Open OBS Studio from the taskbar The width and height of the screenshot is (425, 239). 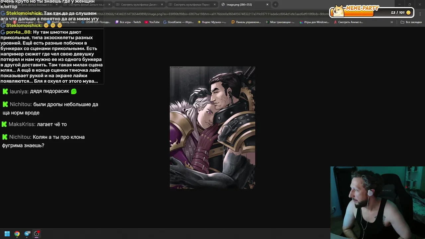[x=37, y=234]
